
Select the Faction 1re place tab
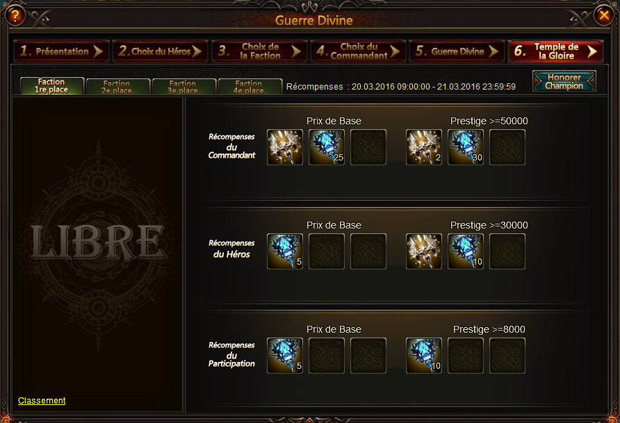(x=52, y=85)
